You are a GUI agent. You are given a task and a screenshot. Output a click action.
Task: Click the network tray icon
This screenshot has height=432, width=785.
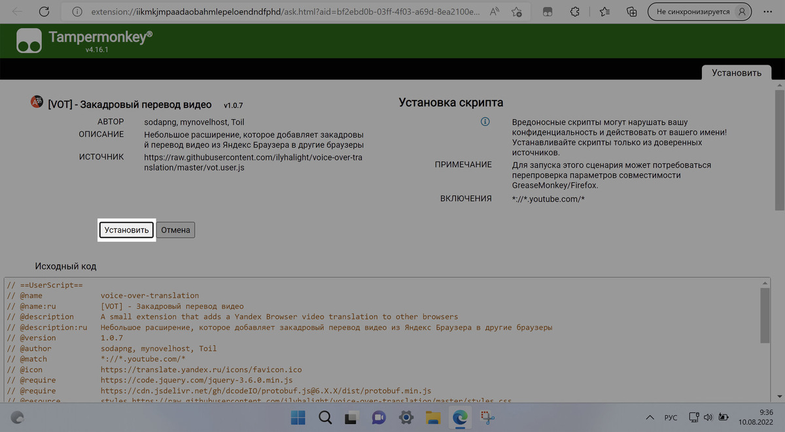(693, 417)
